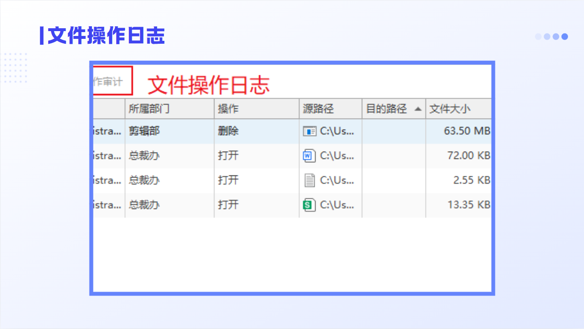584x329 pixels.
Task: Select the 剪辑部 department cell
Action: pos(144,131)
